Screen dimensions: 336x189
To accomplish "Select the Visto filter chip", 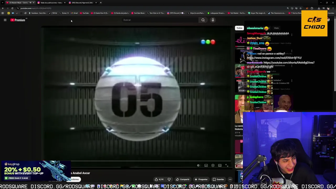I will [276, 28].
